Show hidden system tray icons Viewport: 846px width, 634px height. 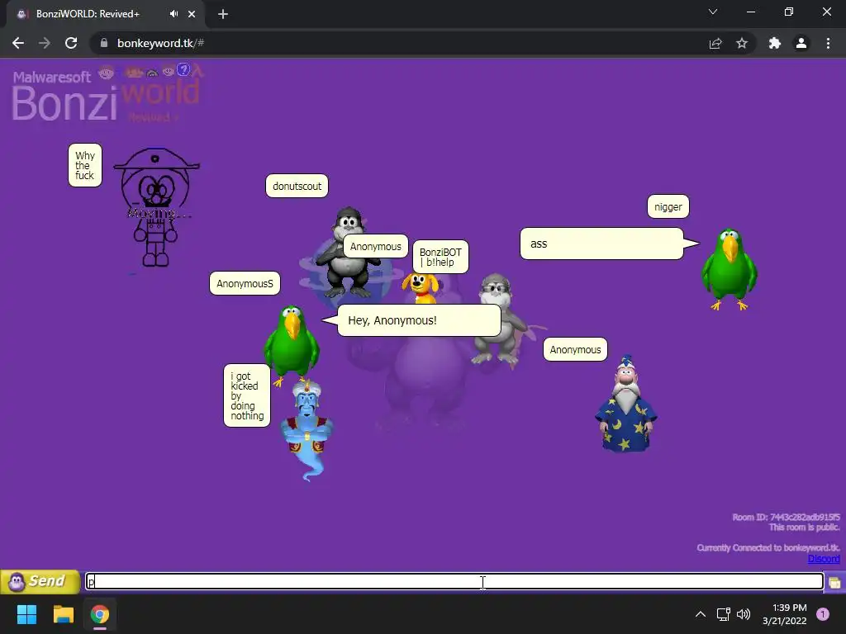701,614
